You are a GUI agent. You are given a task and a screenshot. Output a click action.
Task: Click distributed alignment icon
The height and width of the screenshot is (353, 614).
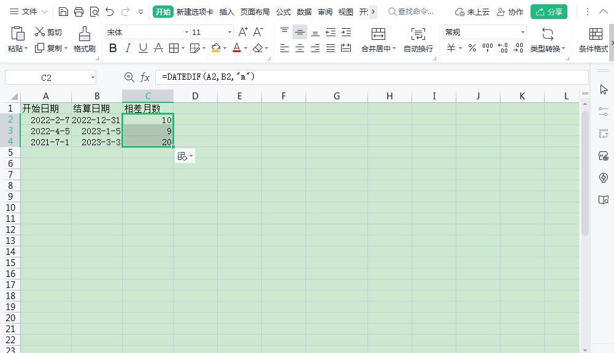coord(346,48)
